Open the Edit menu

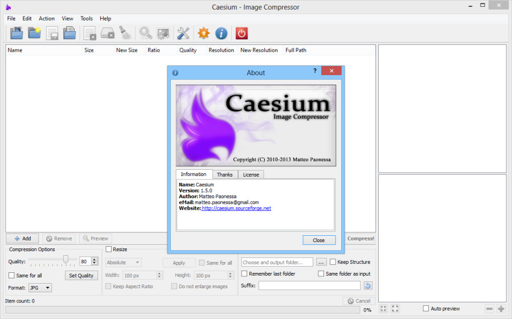[27, 19]
